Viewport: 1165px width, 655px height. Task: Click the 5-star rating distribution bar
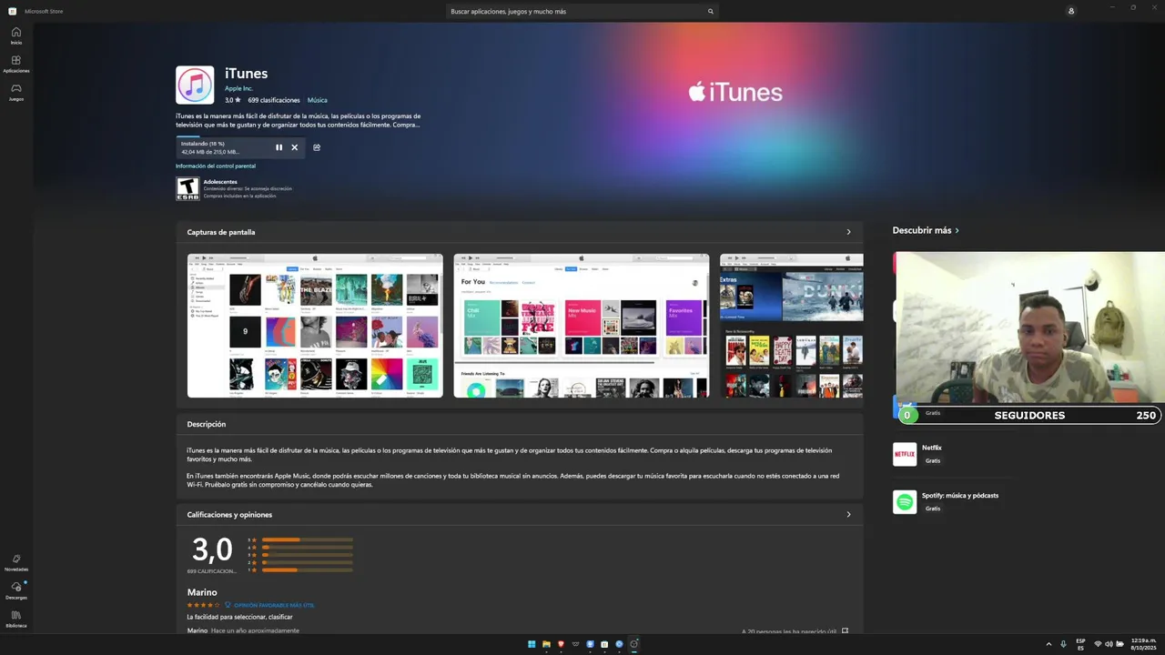[x=308, y=539]
